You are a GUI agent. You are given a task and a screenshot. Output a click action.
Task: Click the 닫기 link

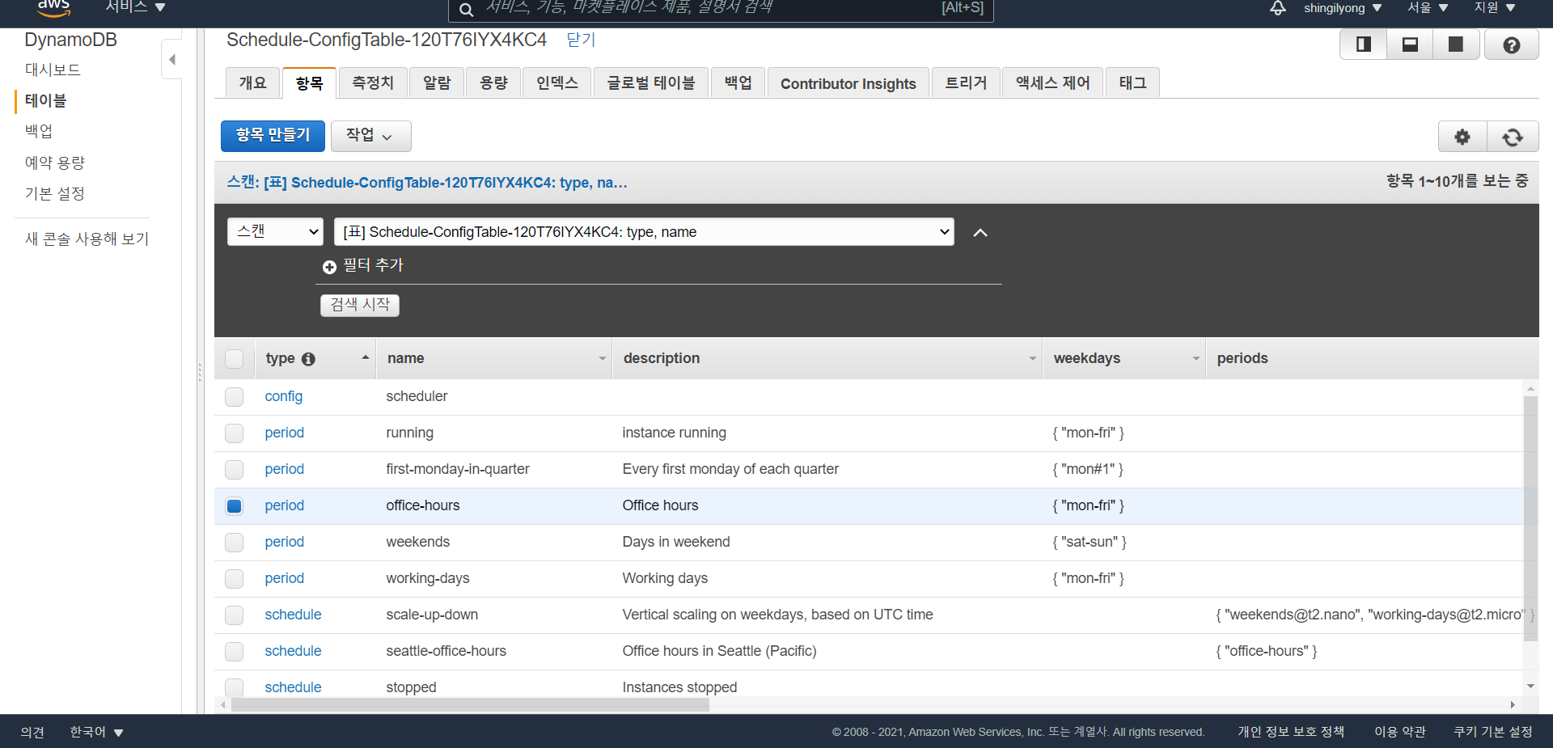[x=581, y=40]
